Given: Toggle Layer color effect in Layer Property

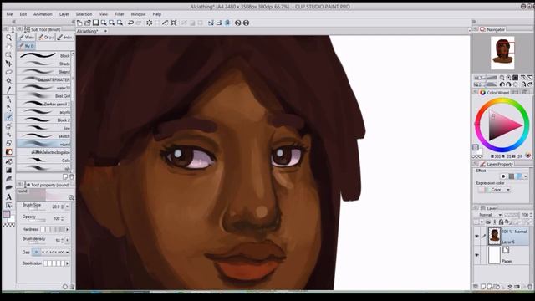Looking at the screenshot, I should pos(519,176).
